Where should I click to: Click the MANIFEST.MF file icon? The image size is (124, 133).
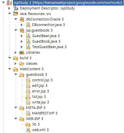click(28, 113)
